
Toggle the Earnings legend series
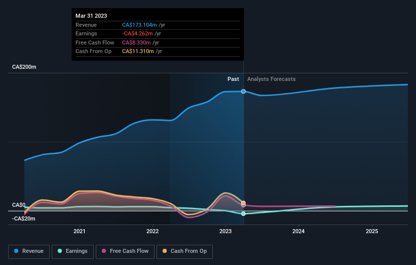tap(72, 251)
